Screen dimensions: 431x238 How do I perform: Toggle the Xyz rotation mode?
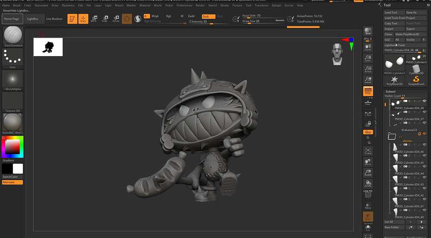point(368,132)
